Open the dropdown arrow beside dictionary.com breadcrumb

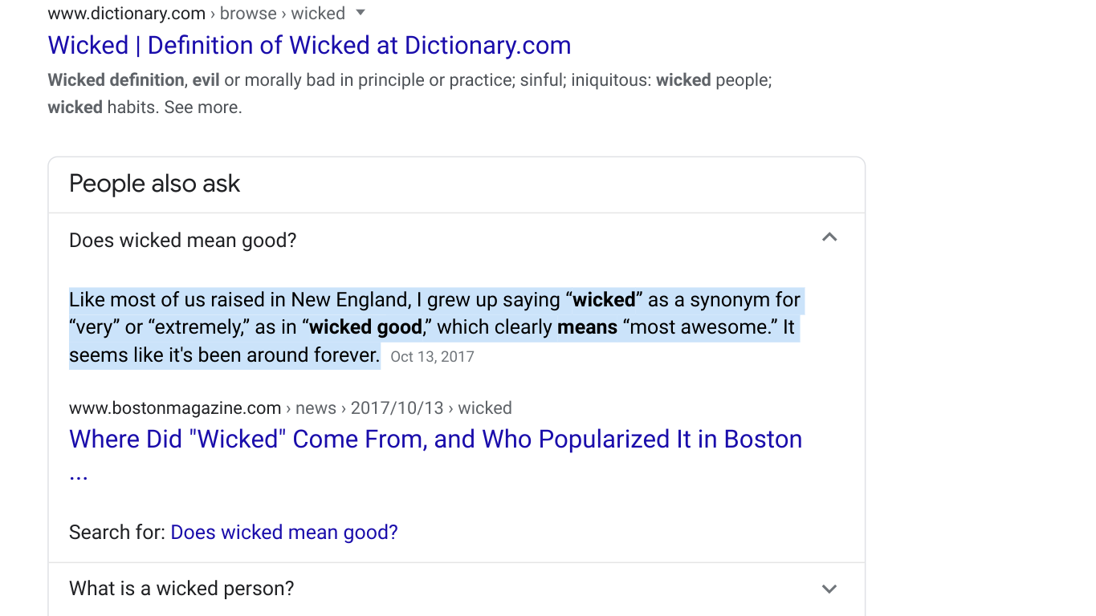pos(361,13)
